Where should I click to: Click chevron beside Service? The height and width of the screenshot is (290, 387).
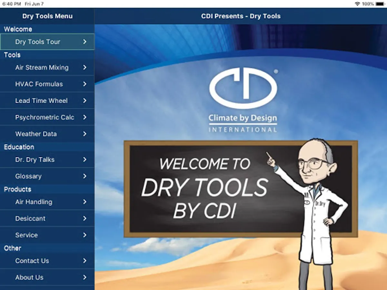click(84, 235)
